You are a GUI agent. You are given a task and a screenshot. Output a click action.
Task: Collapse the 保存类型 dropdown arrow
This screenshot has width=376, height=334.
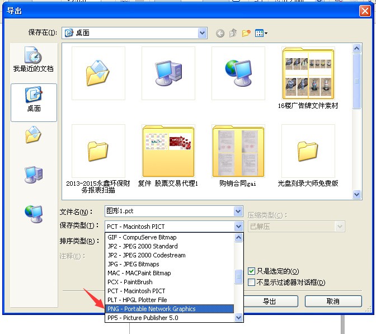tap(238, 227)
